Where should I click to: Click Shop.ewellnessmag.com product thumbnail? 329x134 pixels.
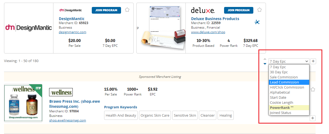click(x=23, y=103)
